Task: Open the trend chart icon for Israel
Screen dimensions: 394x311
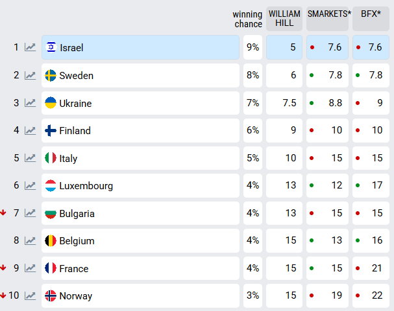Action: [x=30, y=47]
